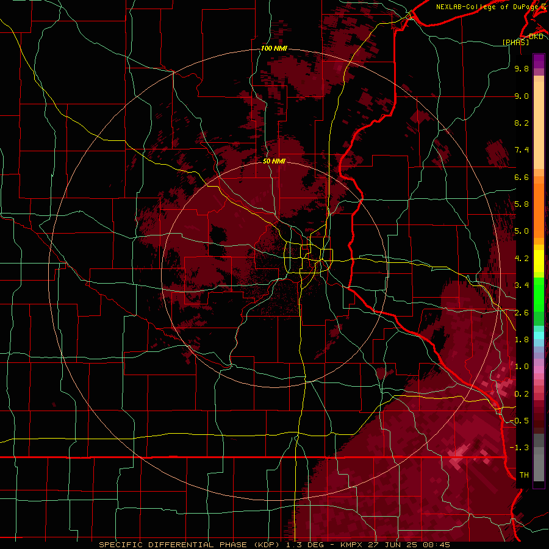Click the KMPX station ID in the caption
549x549 pixels.
[x=352, y=545]
